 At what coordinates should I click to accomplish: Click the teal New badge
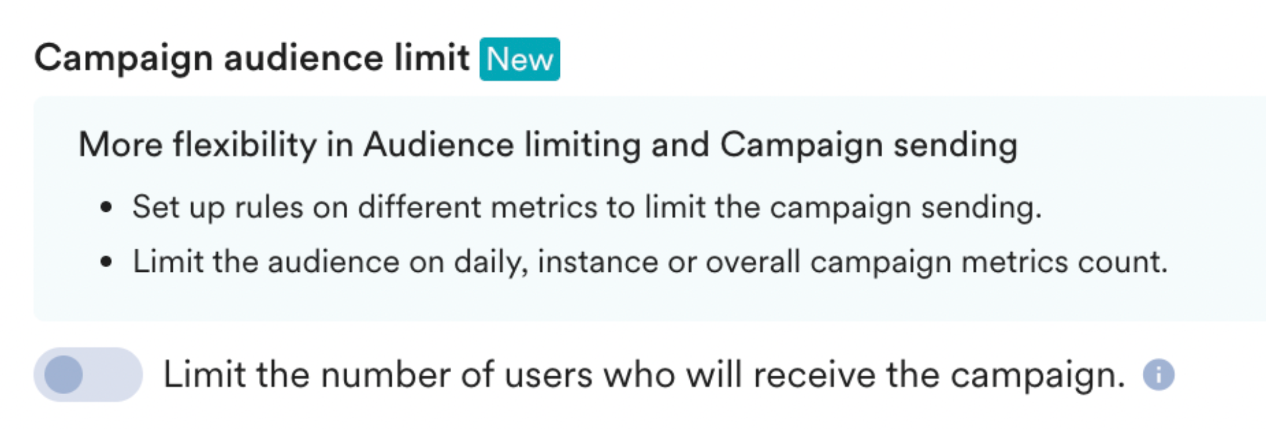(x=519, y=59)
